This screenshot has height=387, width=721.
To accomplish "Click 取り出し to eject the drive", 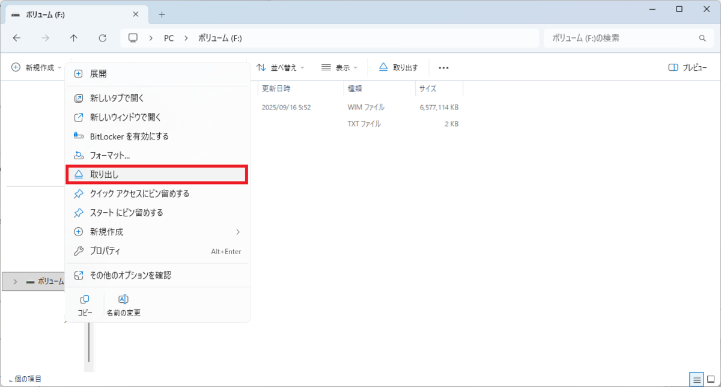I will [x=157, y=174].
